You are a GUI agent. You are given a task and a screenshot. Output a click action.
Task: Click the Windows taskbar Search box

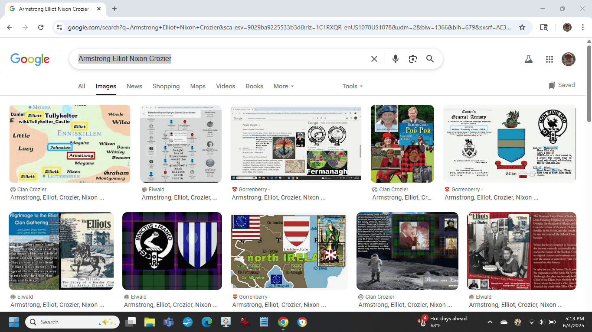coord(72,322)
